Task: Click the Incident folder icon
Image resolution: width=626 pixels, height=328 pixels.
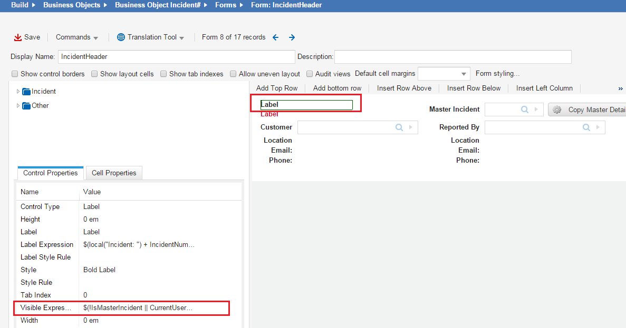Action: [x=26, y=92]
